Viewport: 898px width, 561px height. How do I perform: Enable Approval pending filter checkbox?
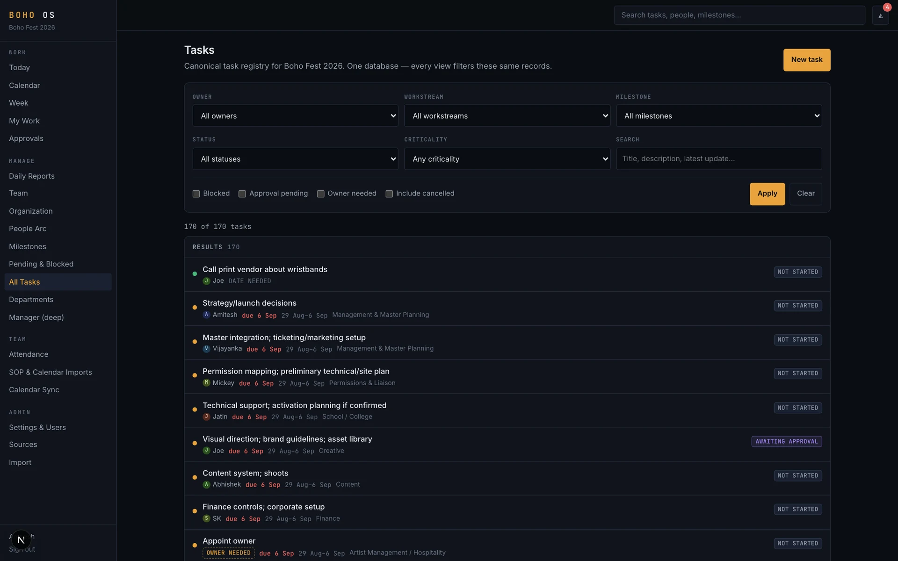(242, 194)
